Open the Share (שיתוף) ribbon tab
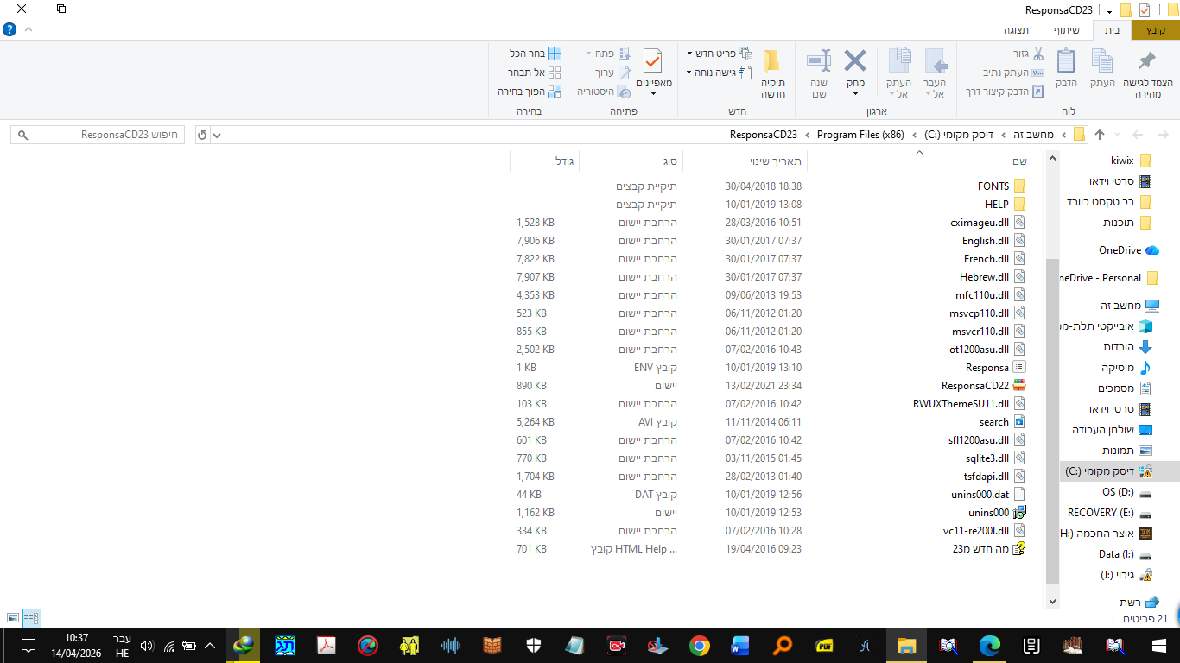Viewport: 1180px width, 663px height. coord(1066,30)
